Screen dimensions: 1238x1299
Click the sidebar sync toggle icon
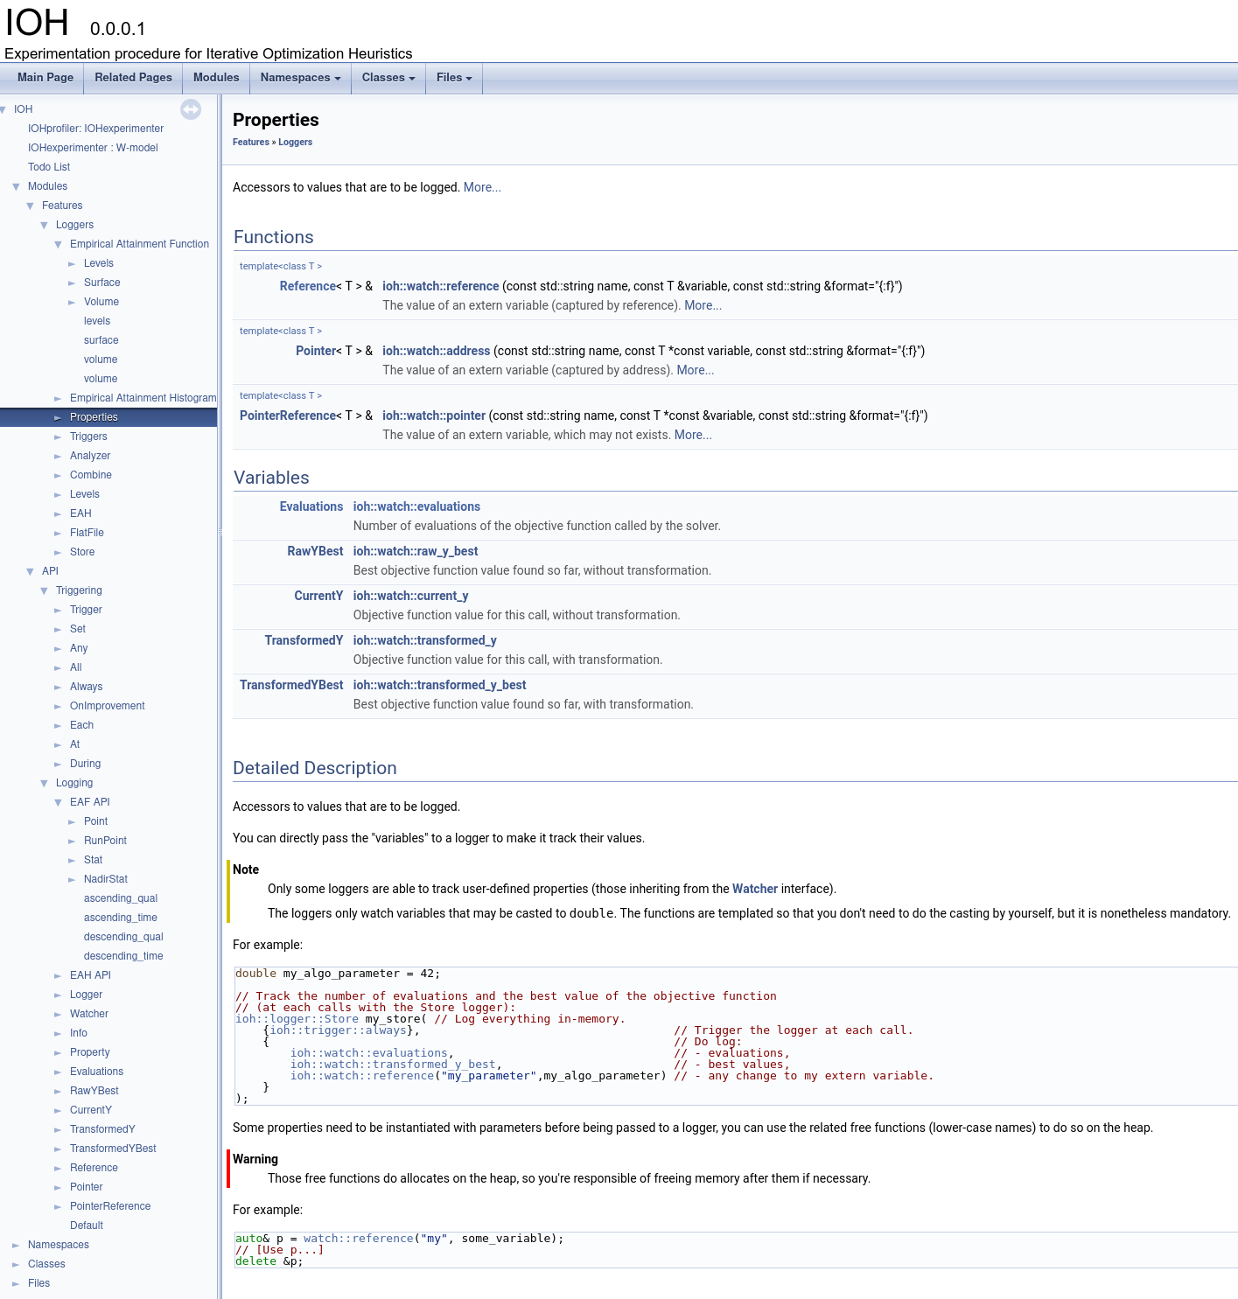[191, 109]
